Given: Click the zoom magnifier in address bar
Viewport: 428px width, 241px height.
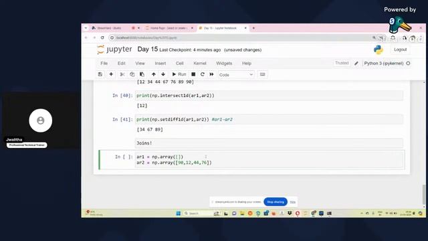Looking at the screenshot, I should (374, 37).
